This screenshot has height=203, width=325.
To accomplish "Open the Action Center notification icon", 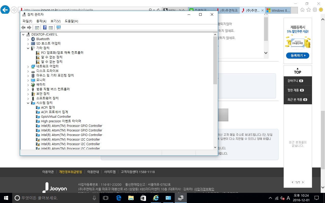I will click(x=317, y=198).
